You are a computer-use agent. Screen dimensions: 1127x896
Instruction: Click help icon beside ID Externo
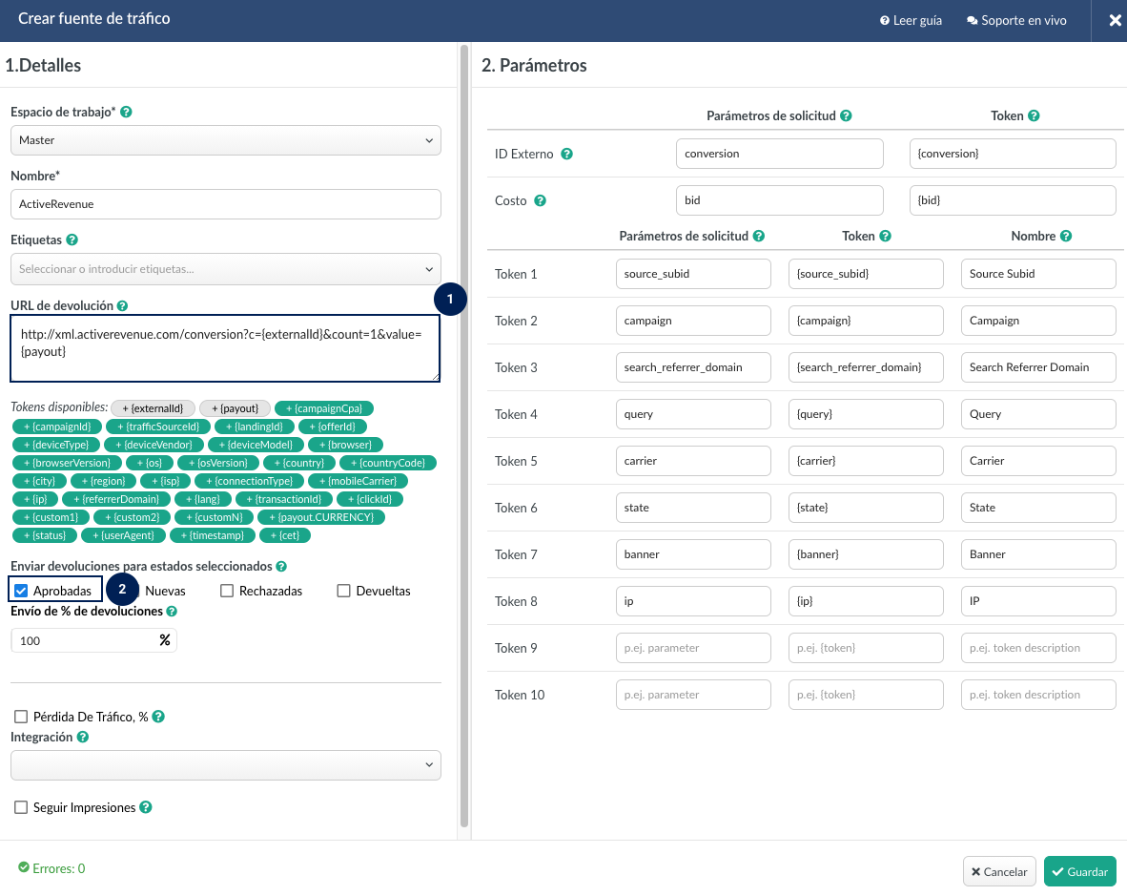566,154
